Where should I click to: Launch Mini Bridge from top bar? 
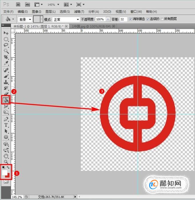pos(27,5)
